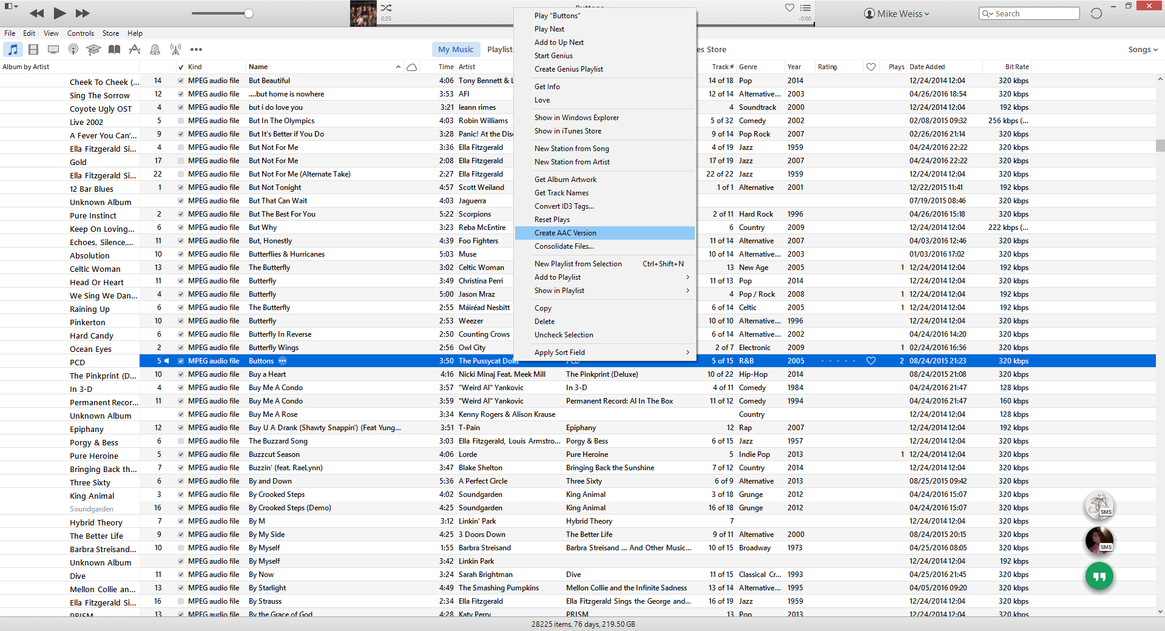The height and width of the screenshot is (631, 1165).
Task: Choose Convert ID3 Tags in context menu
Action: coord(605,206)
